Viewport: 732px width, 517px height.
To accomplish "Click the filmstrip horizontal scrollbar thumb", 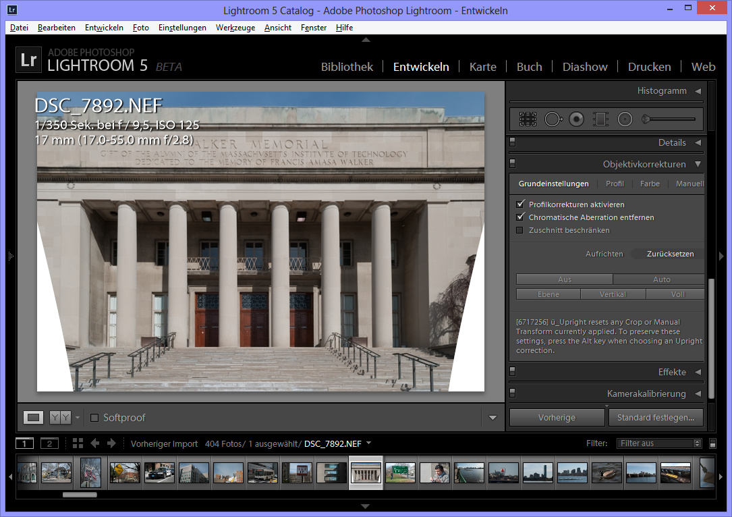I will 80,495.
